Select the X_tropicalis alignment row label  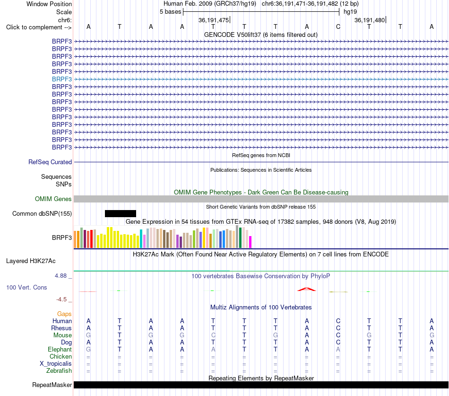[x=56, y=364]
